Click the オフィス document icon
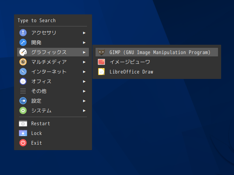The height and width of the screenshot is (175, 234). [23, 81]
